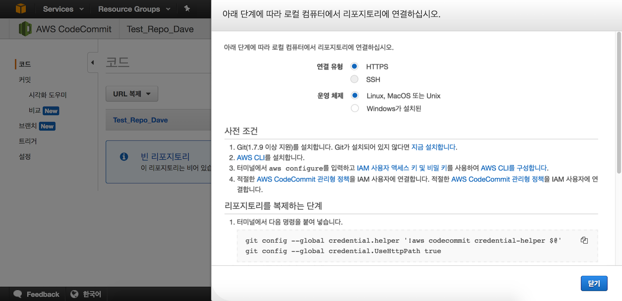Screen dimensions: 622x301
Task: Open the Resource Groups dropdown
Action: 134,9
